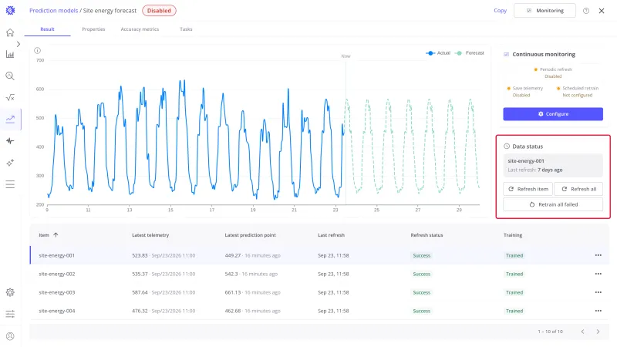Open more options for site-energy-004
The height and width of the screenshot is (347, 617).
[x=598, y=311]
